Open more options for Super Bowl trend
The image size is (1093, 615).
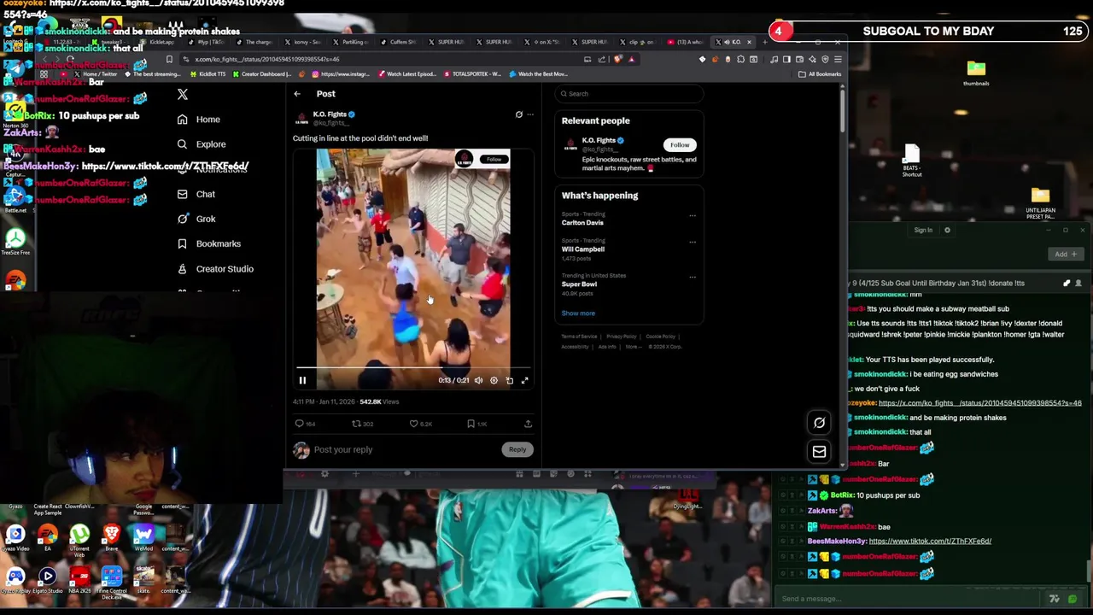click(693, 277)
